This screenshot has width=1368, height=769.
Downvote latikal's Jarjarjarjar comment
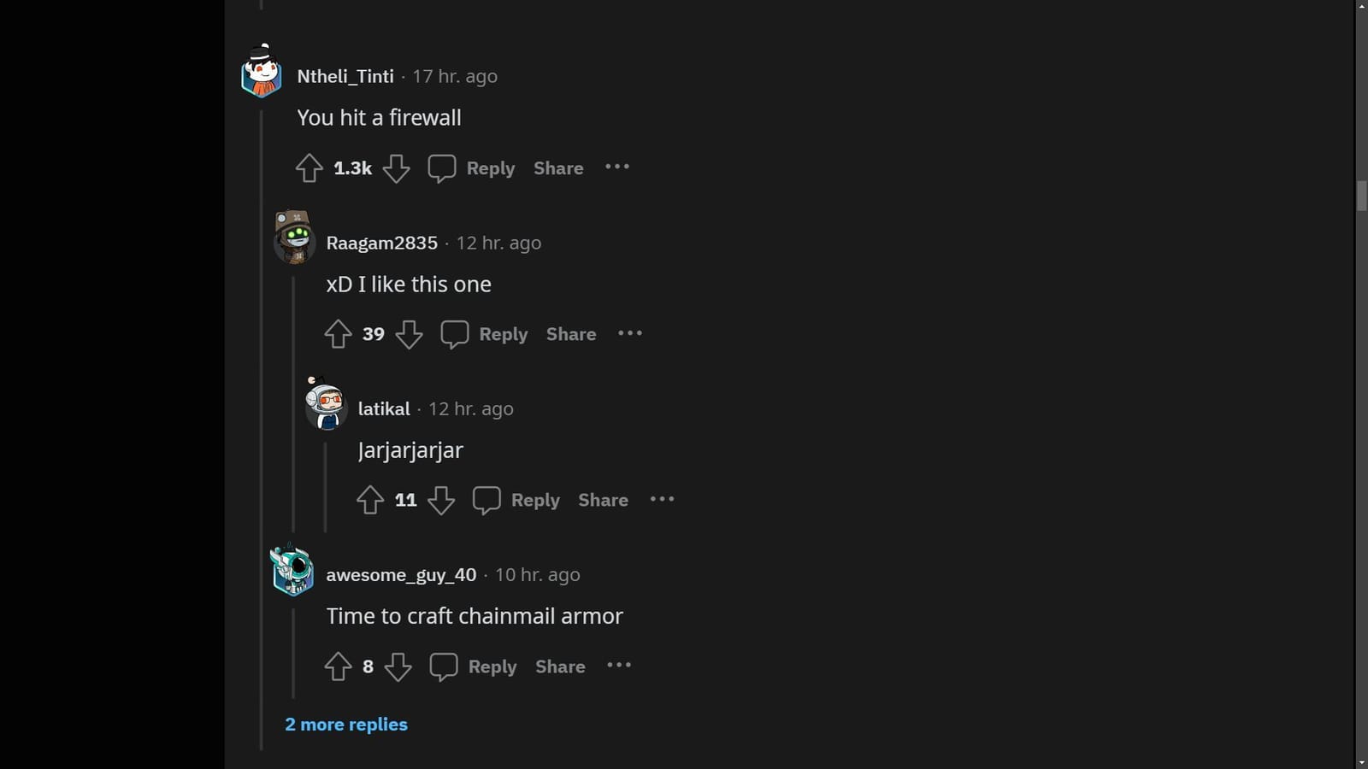click(440, 500)
